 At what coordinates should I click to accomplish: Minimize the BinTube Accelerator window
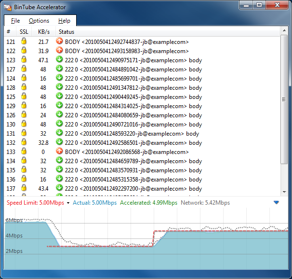coord(246,5)
